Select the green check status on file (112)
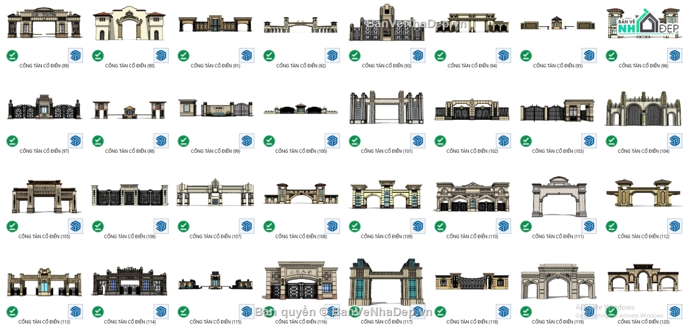The image size is (686, 328). pyautogui.click(x=612, y=226)
